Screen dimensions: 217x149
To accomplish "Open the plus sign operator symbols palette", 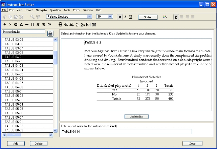I will coord(4,24).
